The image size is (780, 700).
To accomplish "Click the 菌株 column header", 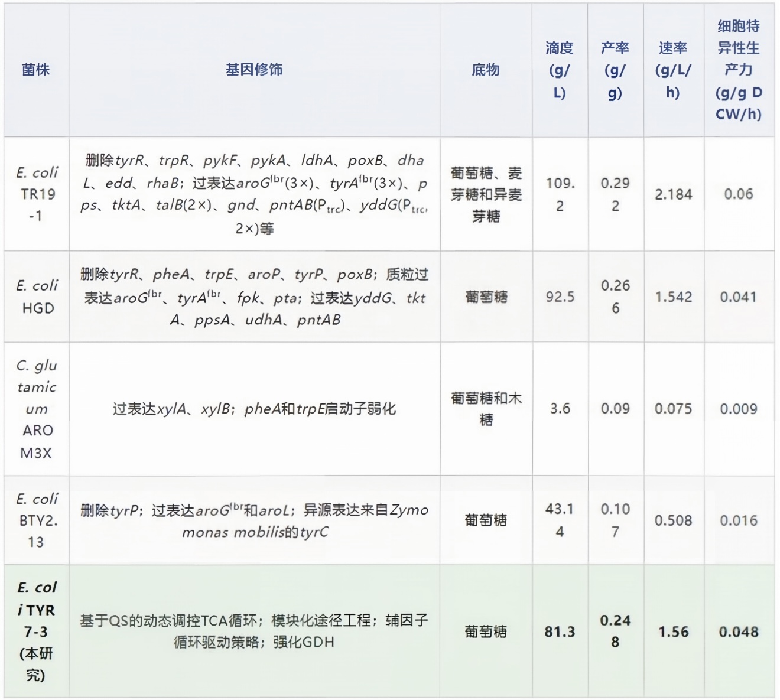I will point(36,70).
